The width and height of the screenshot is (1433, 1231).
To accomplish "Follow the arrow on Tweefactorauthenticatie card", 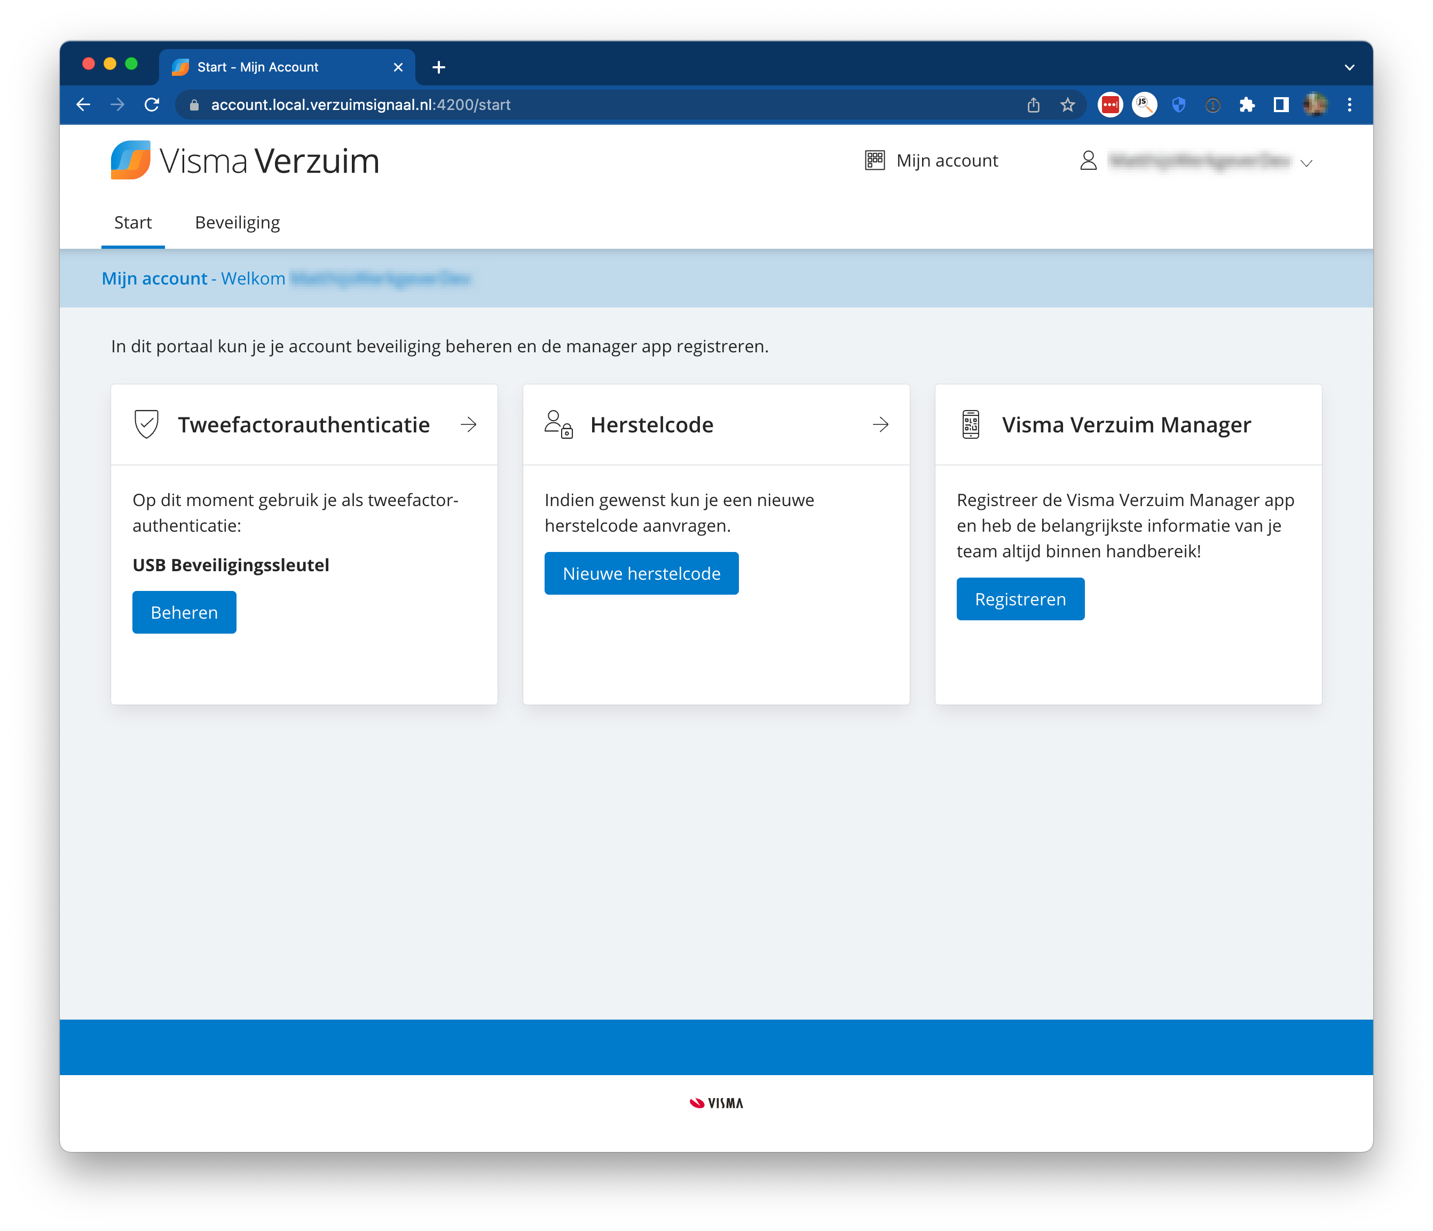I will pyautogui.click(x=469, y=424).
